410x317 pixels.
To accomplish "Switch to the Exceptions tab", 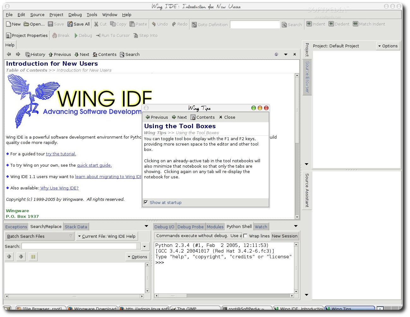I will pyautogui.click(x=16, y=227).
